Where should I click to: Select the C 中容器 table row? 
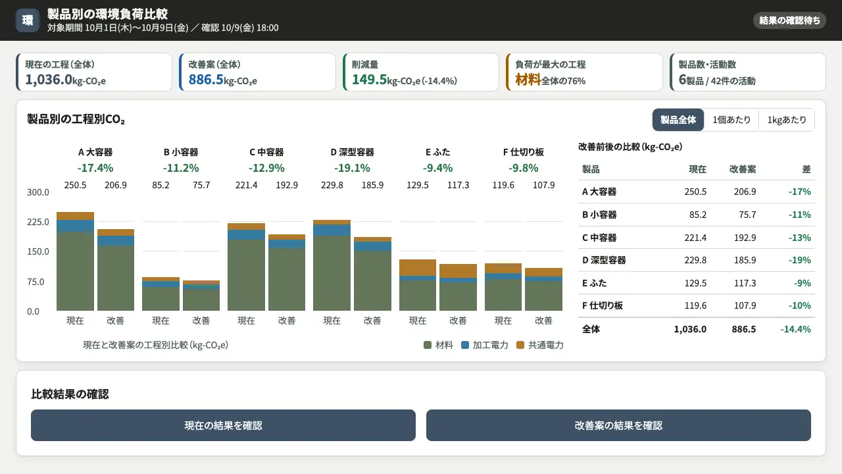pos(696,238)
